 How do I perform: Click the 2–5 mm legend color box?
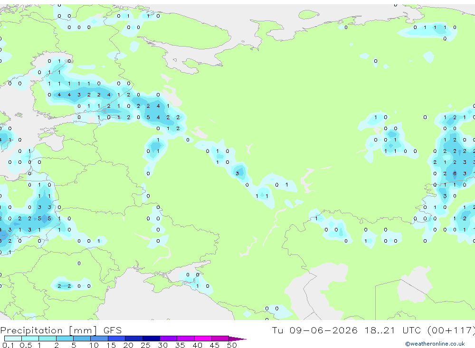pos(65,339)
